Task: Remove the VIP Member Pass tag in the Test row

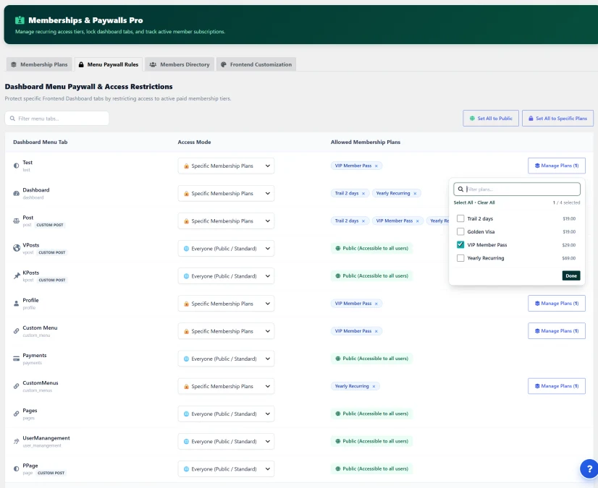Action: pyautogui.click(x=376, y=166)
